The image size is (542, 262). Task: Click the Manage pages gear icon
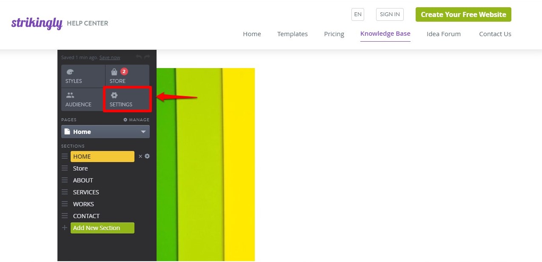(x=126, y=120)
